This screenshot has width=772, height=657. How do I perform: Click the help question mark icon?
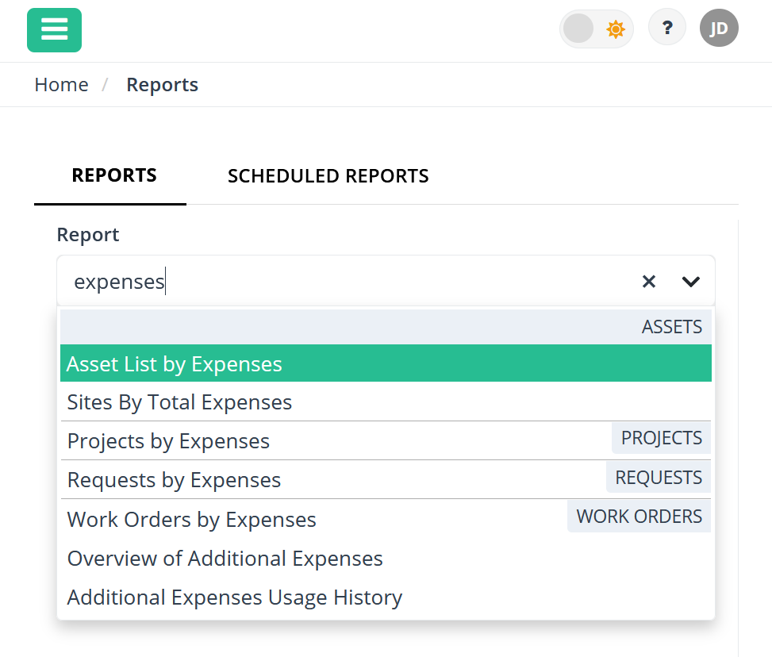point(666,27)
